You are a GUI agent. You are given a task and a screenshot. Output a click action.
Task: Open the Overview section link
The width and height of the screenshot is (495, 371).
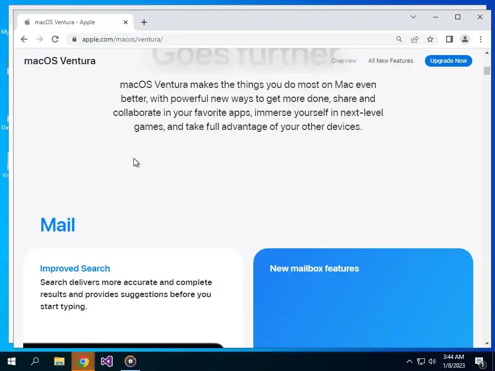tap(344, 60)
